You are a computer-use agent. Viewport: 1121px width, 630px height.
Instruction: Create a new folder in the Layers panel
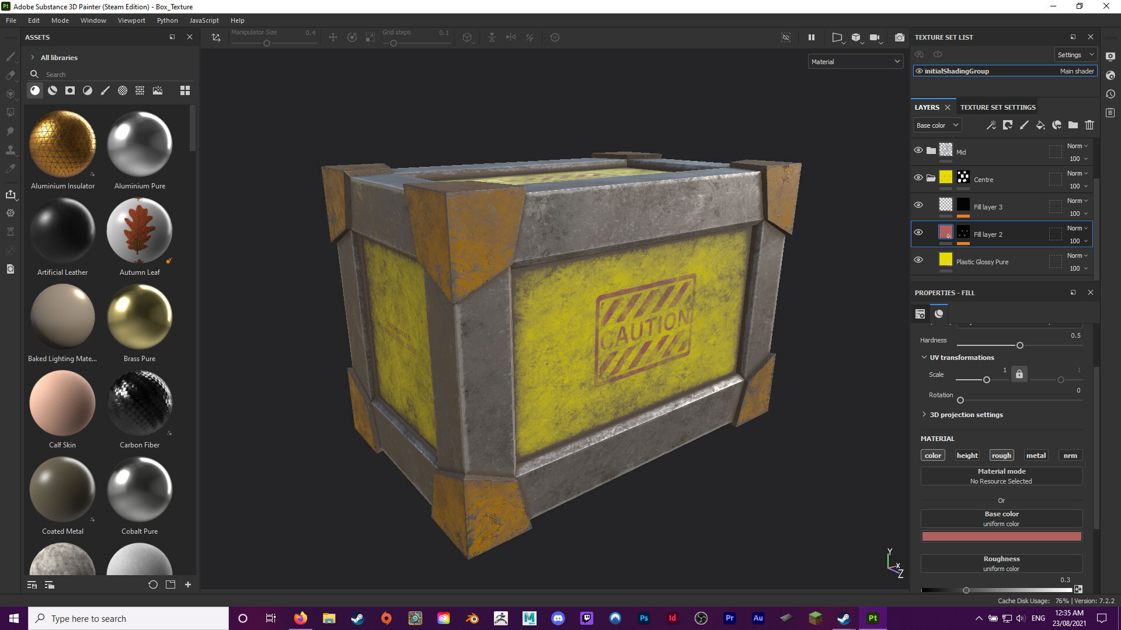click(x=1073, y=125)
